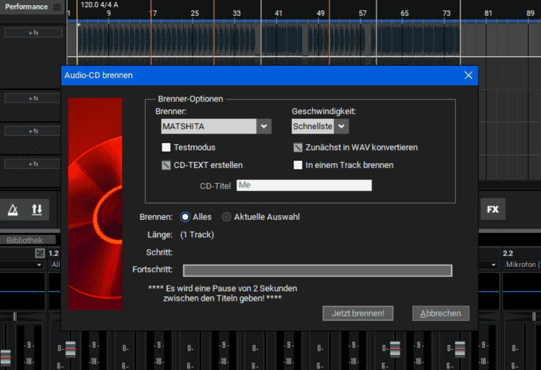This screenshot has height=370, width=541.
Task: Click the CD-Titel text field
Action: pyautogui.click(x=303, y=185)
